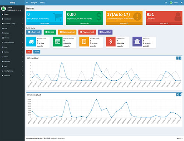184x141 pixels.
Task: Expand the Customer submenu arrow
Action: 22,19
